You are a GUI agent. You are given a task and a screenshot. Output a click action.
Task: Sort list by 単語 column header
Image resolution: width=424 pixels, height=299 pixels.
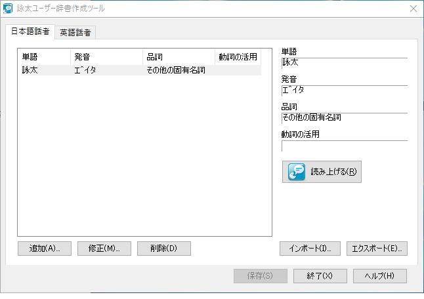[x=43, y=56]
